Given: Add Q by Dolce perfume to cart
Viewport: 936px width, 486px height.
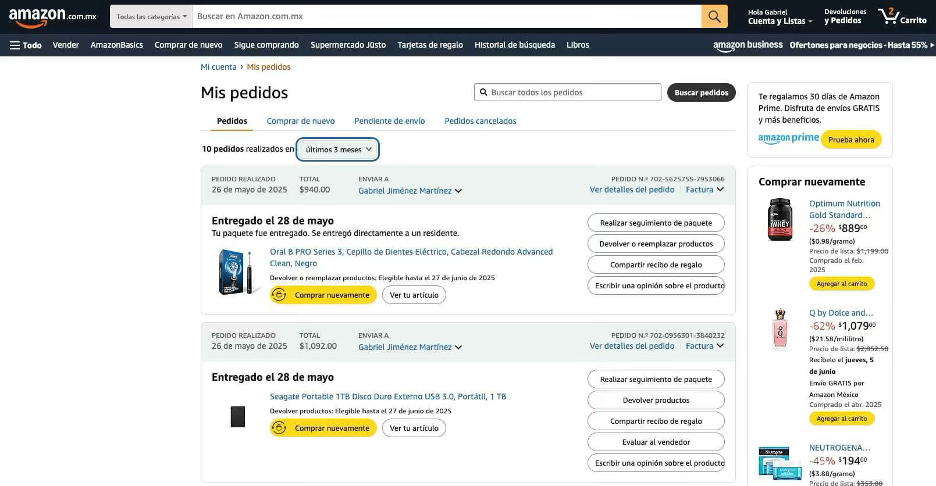Looking at the screenshot, I should [x=842, y=419].
